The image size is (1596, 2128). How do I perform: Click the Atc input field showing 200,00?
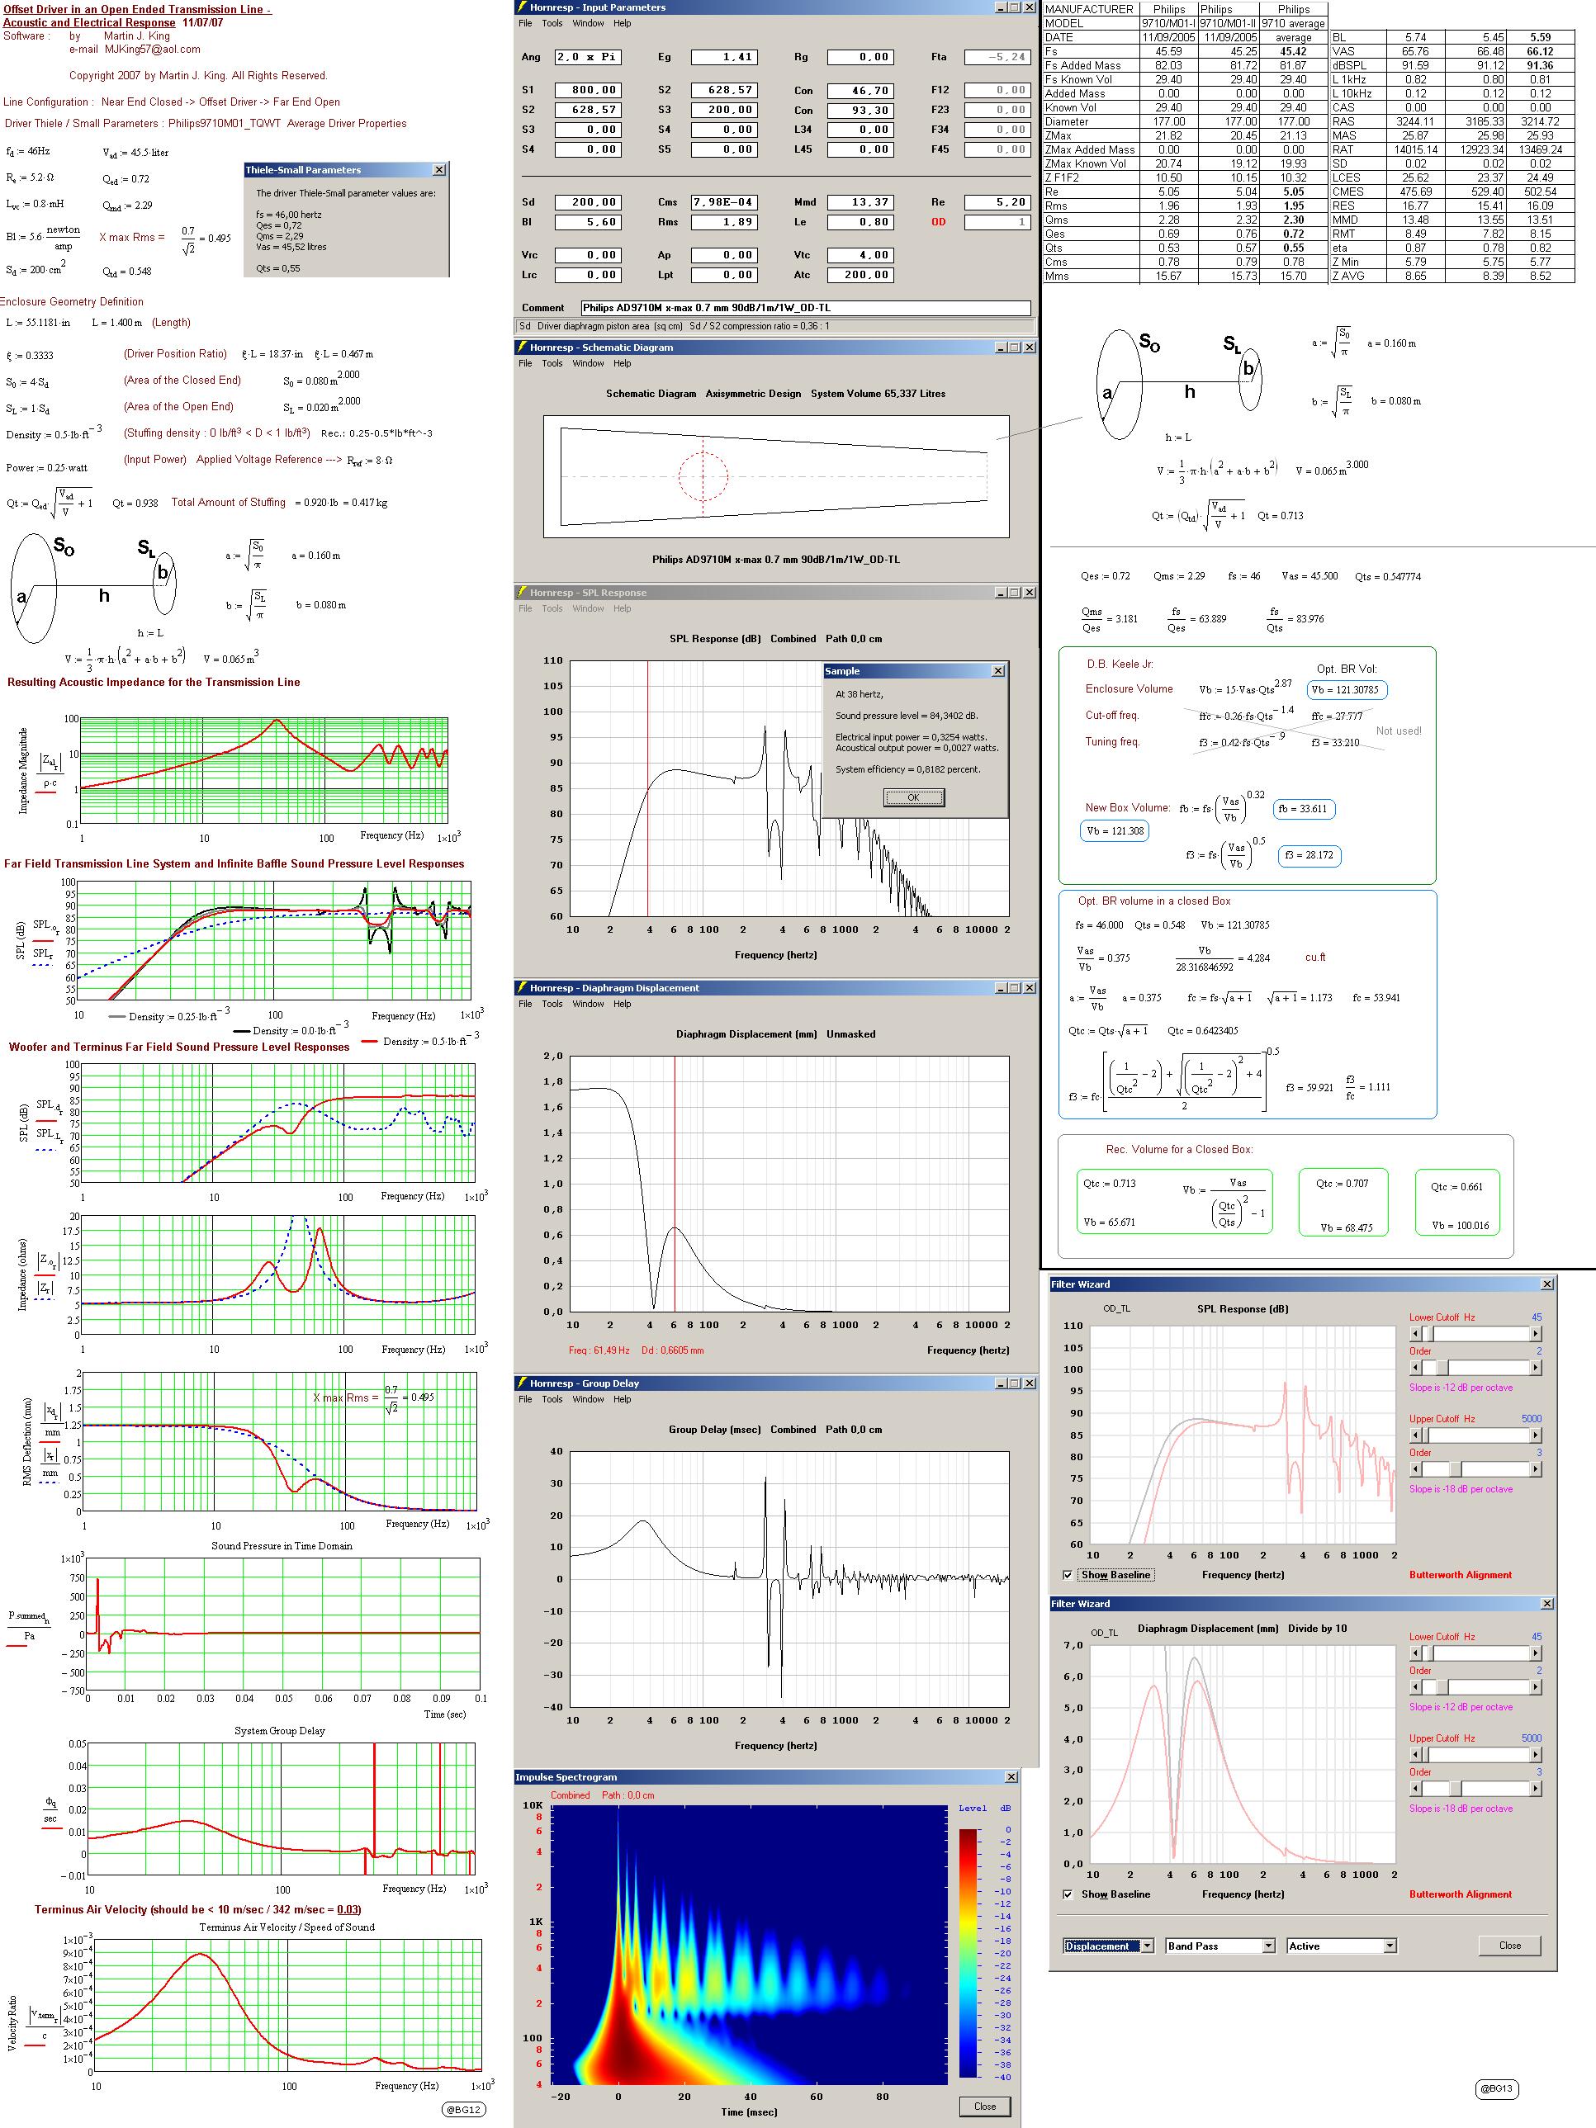861,275
